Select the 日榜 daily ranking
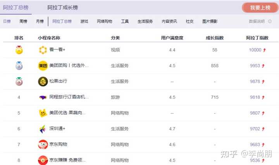The height and width of the screenshot is (165, 279). [7, 22]
